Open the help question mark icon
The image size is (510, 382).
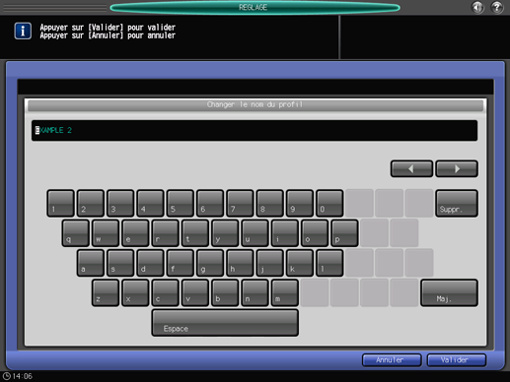497,7
